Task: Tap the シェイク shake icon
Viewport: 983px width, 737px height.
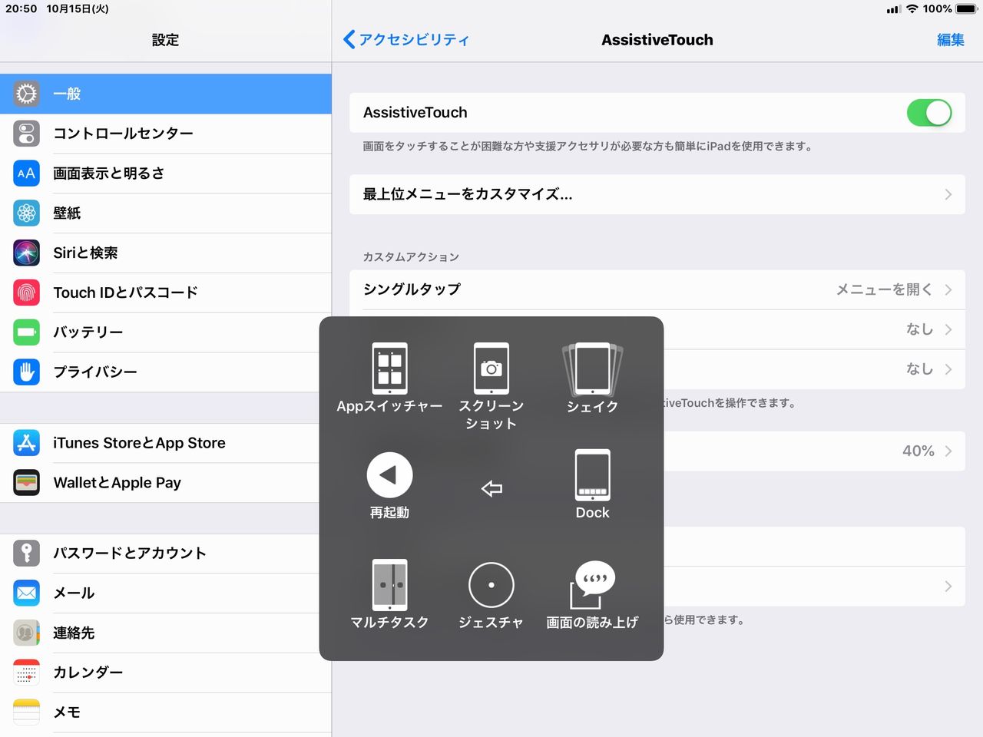Action: [x=593, y=369]
